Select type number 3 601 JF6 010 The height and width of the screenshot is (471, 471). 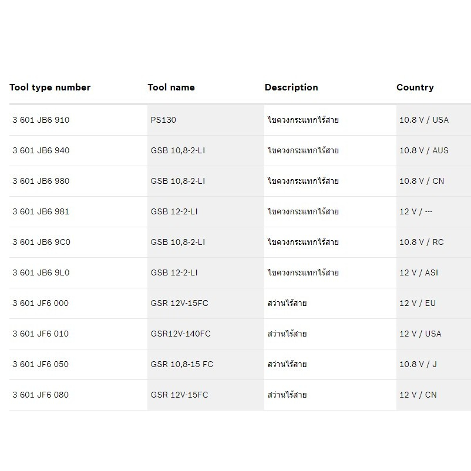click(41, 334)
